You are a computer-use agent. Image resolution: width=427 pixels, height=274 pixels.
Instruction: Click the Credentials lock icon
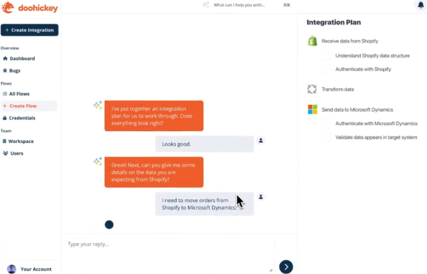pos(5,118)
